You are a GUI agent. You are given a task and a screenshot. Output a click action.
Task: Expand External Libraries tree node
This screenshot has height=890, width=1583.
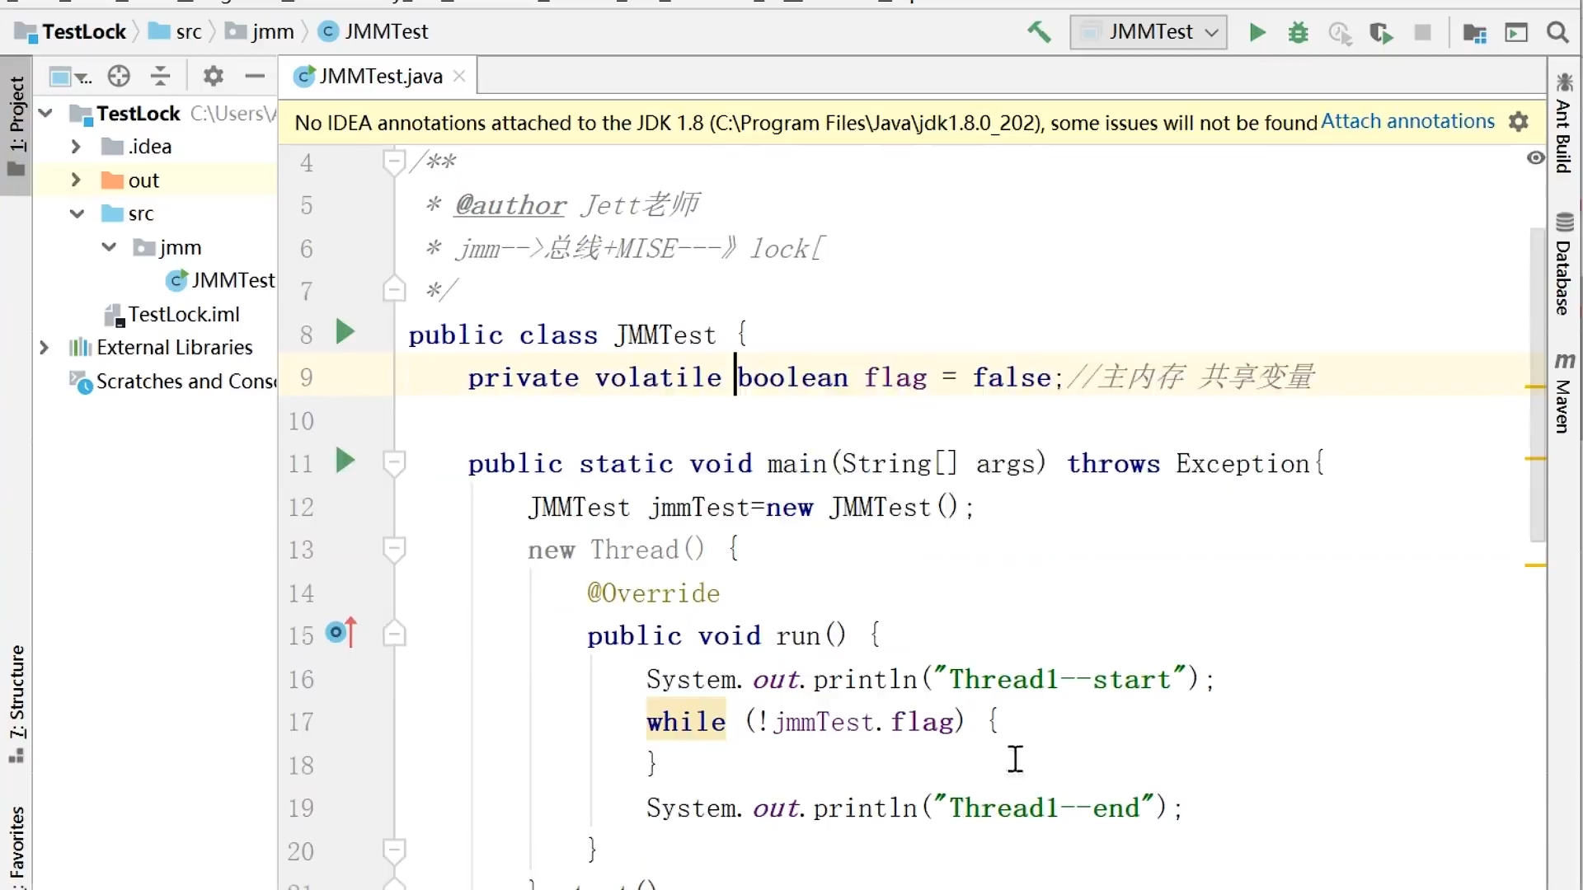pos(45,348)
